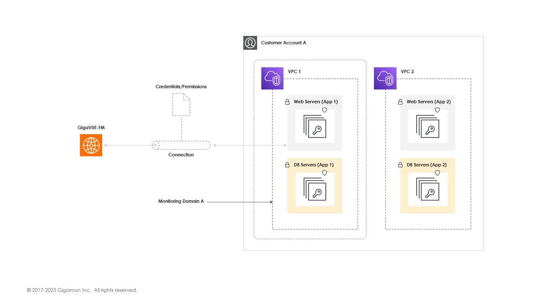Select the Credentials/Permissions document icon

[181, 105]
